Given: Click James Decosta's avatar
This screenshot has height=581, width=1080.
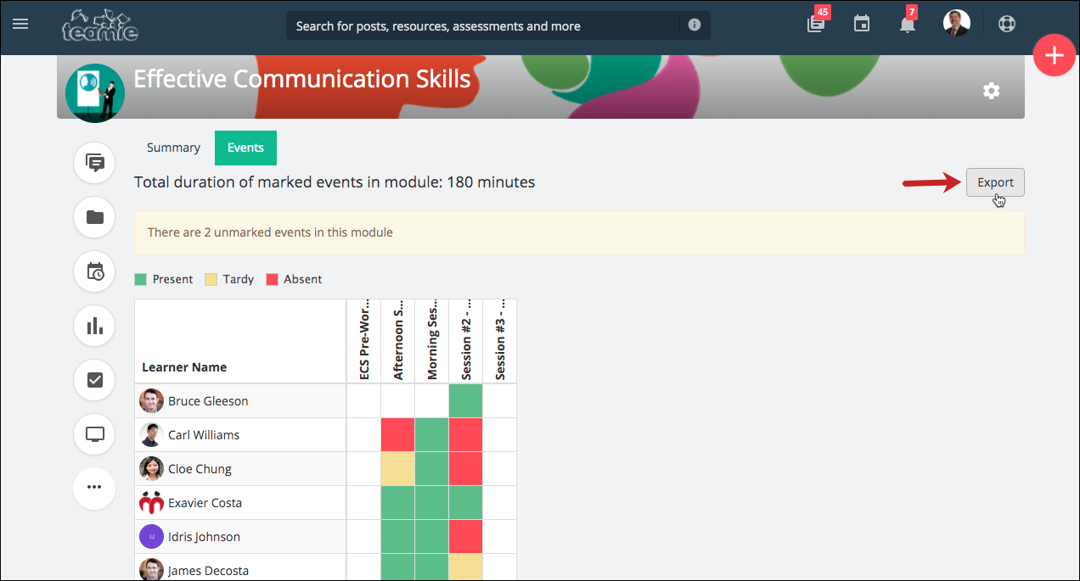Looking at the screenshot, I should 151,570.
